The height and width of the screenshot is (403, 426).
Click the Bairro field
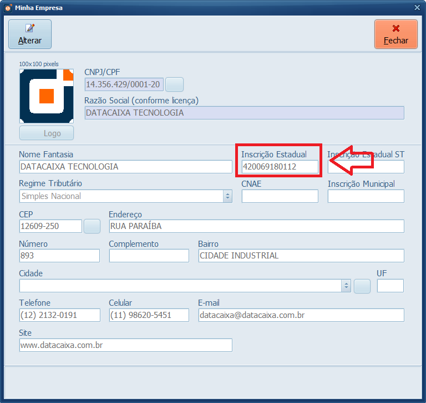tap(301, 256)
